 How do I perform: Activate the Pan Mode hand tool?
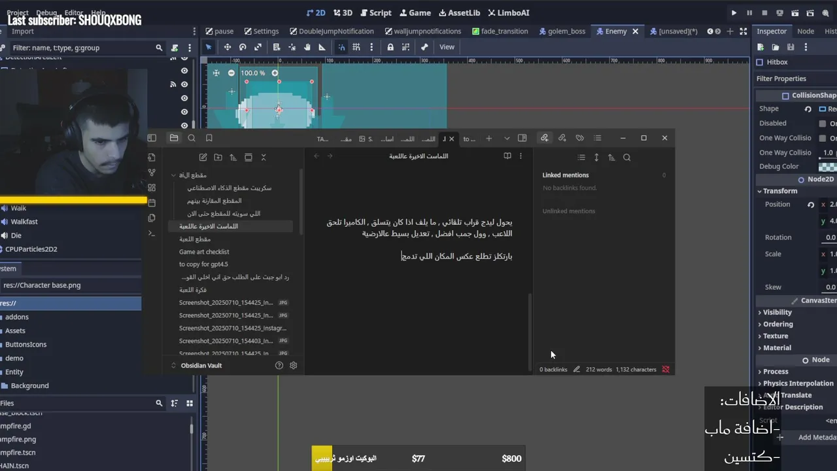tap(307, 47)
